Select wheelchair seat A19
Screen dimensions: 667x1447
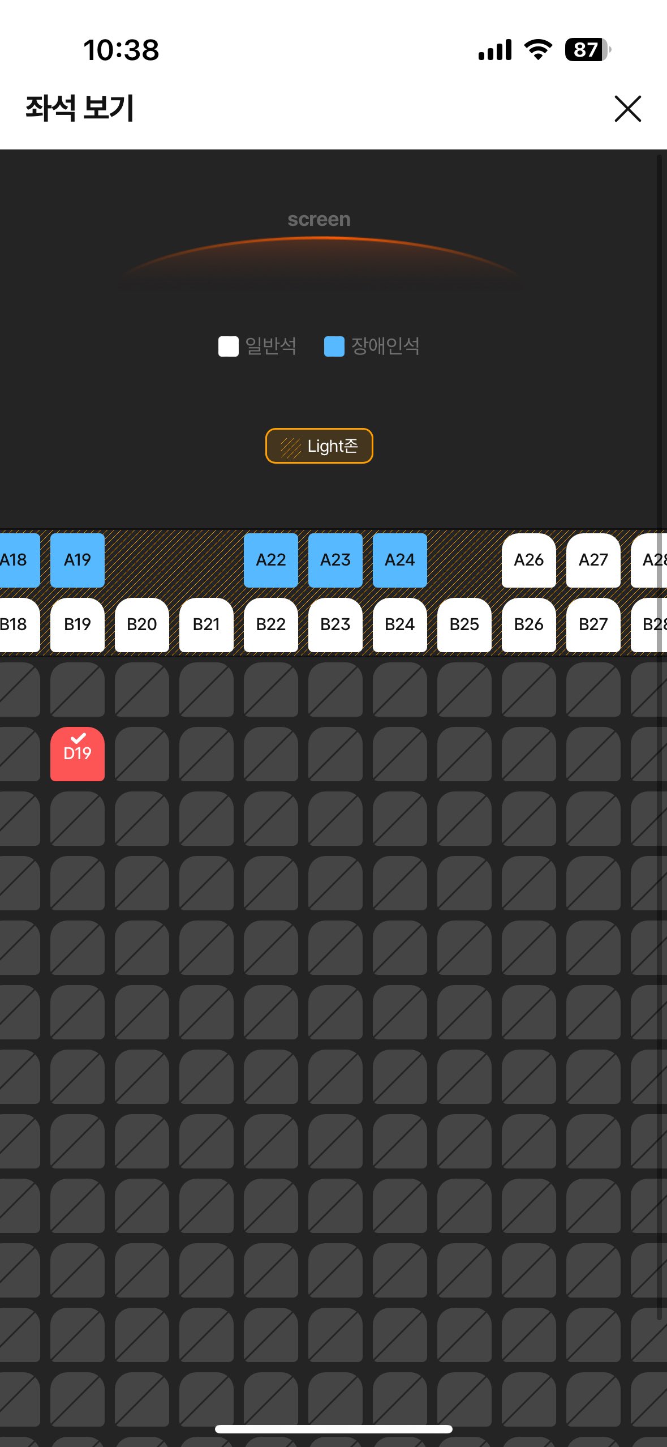pos(78,560)
